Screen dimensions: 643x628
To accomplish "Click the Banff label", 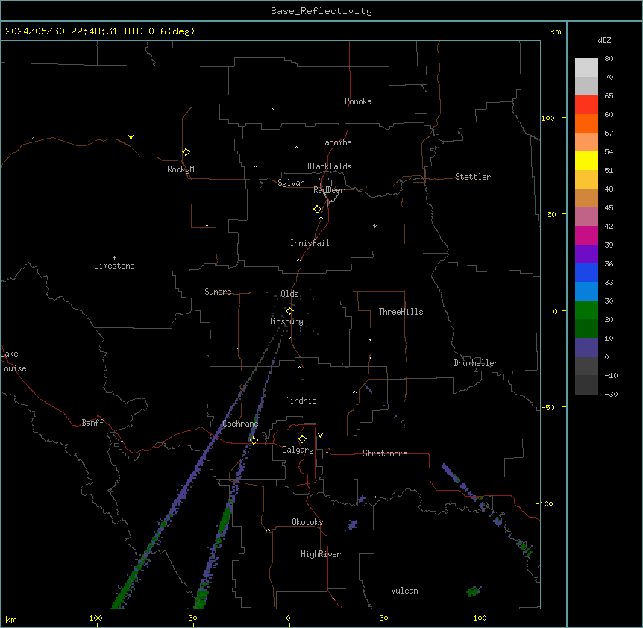I will [x=92, y=423].
